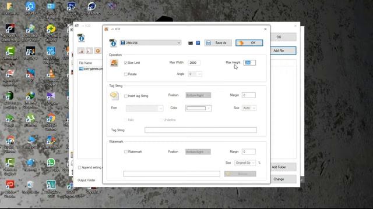Screen dimensions: 373x209
Task: Open the Camtasia 9 desktop shortcut
Action: pyautogui.click(x=10, y=53)
